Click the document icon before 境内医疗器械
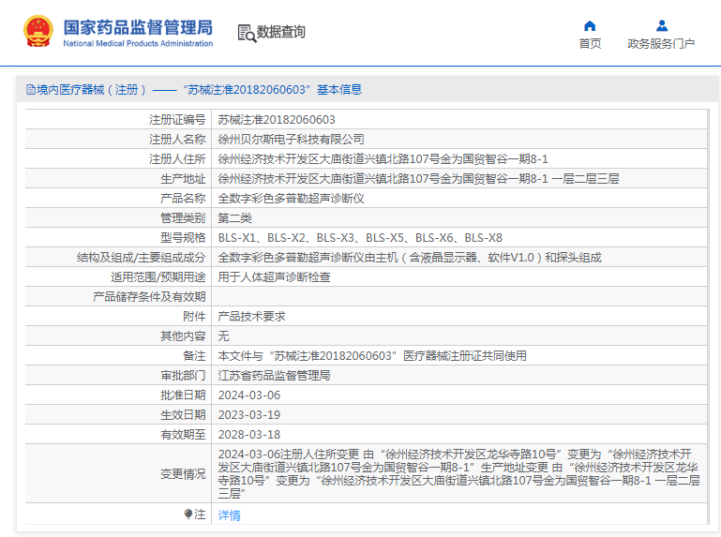Screen dimensions: 721x537 (x=31, y=90)
